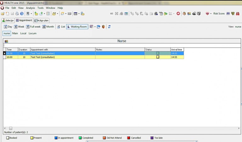
Task: Click the new document toolbar icon
Action: coord(8,14)
